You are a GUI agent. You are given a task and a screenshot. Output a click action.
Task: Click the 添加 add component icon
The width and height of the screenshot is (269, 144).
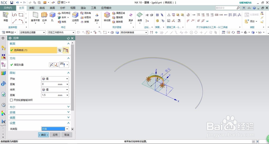tap(247, 21)
